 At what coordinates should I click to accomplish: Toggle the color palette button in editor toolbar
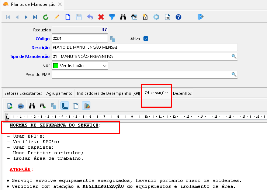click(86, 106)
